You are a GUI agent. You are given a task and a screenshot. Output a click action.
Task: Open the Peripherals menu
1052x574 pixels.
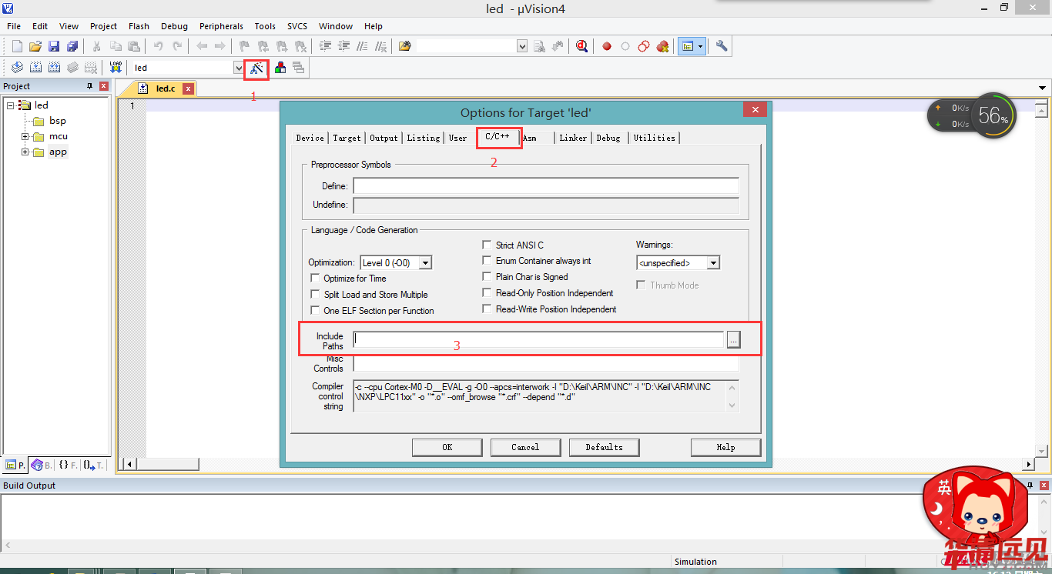click(221, 26)
